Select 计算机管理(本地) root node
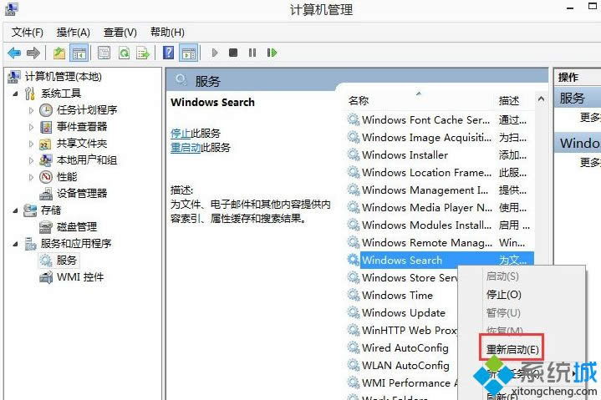601x400 pixels. pos(64,77)
